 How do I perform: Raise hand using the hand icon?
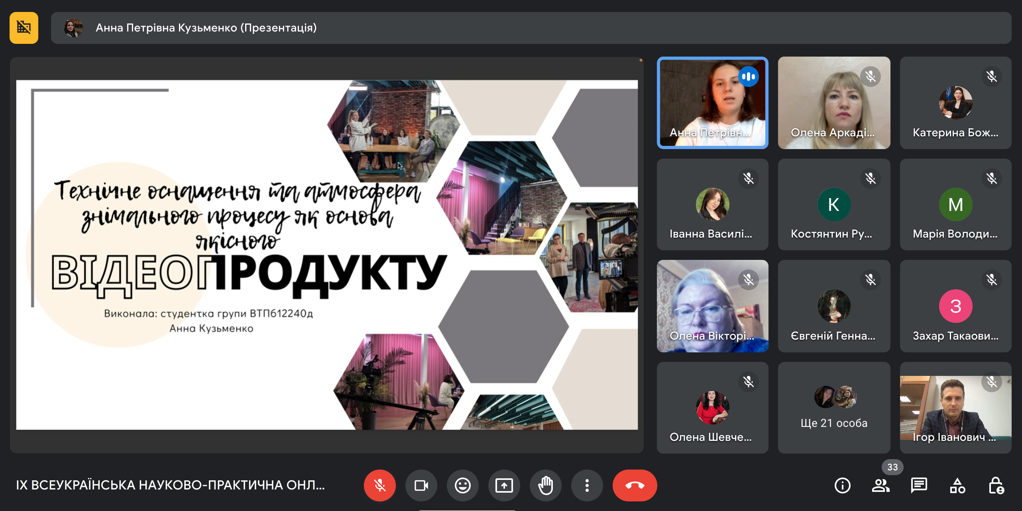(x=545, y=485)
